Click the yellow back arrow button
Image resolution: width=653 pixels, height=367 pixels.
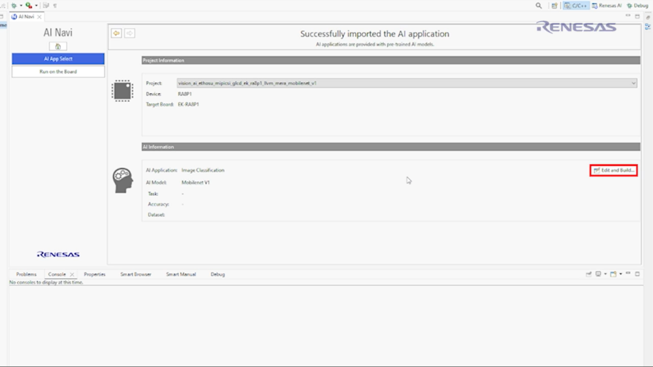pyautogui.click(x=116, y=33)
